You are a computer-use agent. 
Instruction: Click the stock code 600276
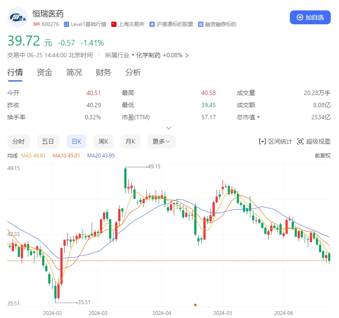point(50,24)
